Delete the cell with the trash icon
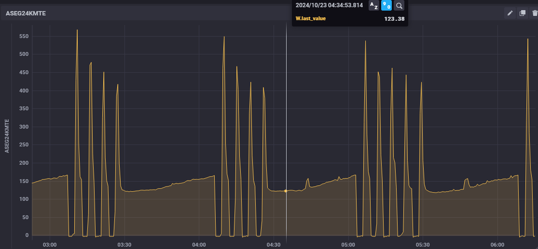 coord(534,13)
